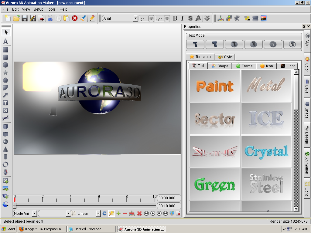This screenshot has height=233, width=311.
Task: Click the green plus add keyframe icon
Action: point(118,214)
